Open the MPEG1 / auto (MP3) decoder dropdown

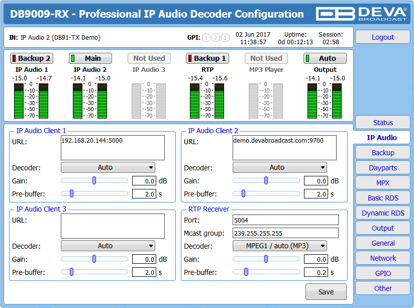pos(279,246)
